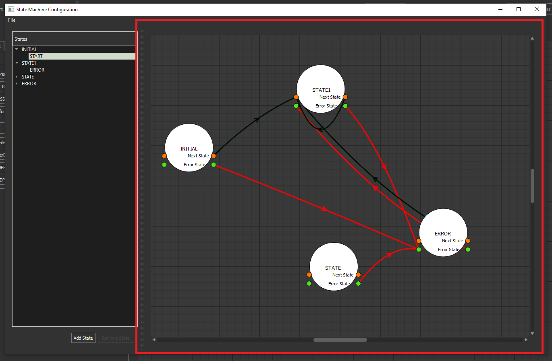
Task: Collapse the STATE1 entry in the States tree
Action: point(17,63)
